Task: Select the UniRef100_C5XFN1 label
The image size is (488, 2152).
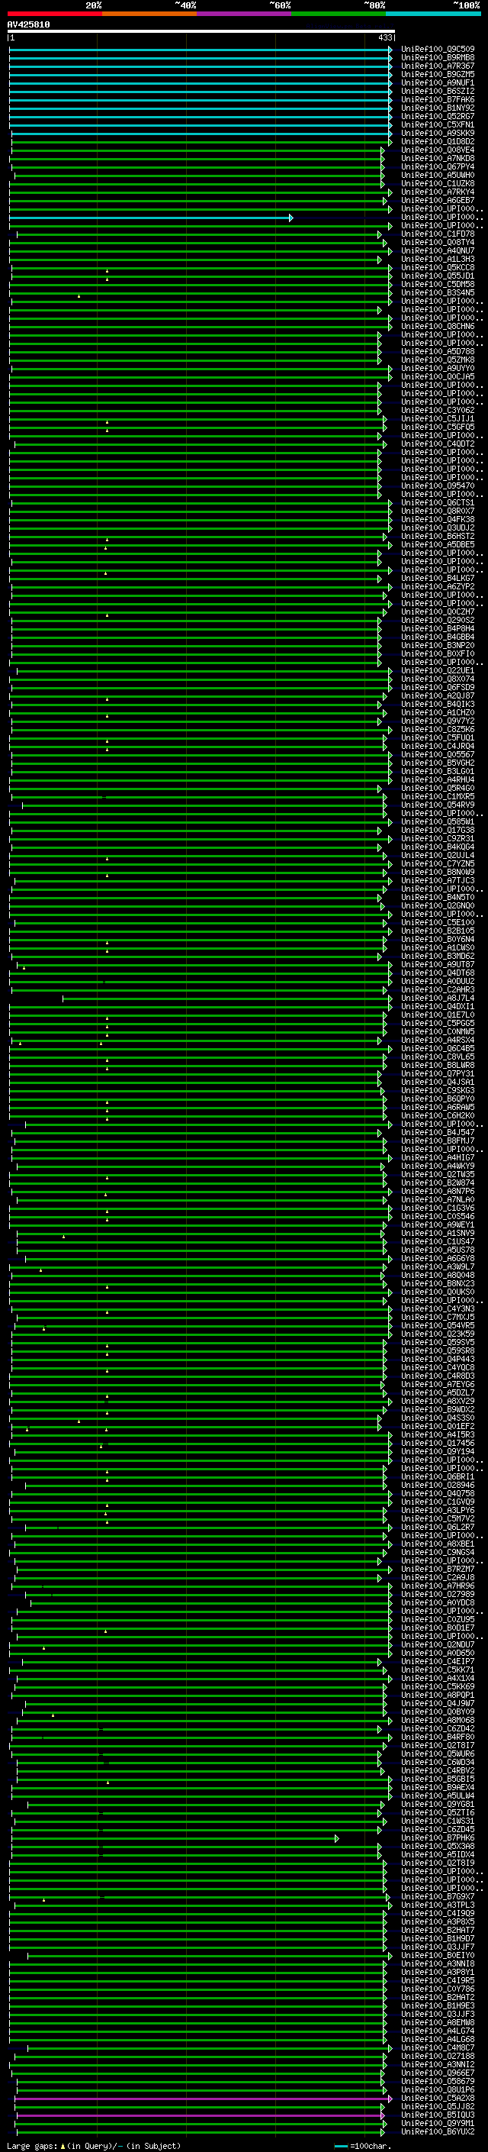Action: [x=437, y=124]
